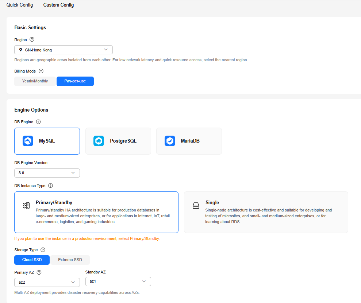Open the Standby AZ az1 dropdown
This screenshot has width=361, height=303.
click(118, 281)
